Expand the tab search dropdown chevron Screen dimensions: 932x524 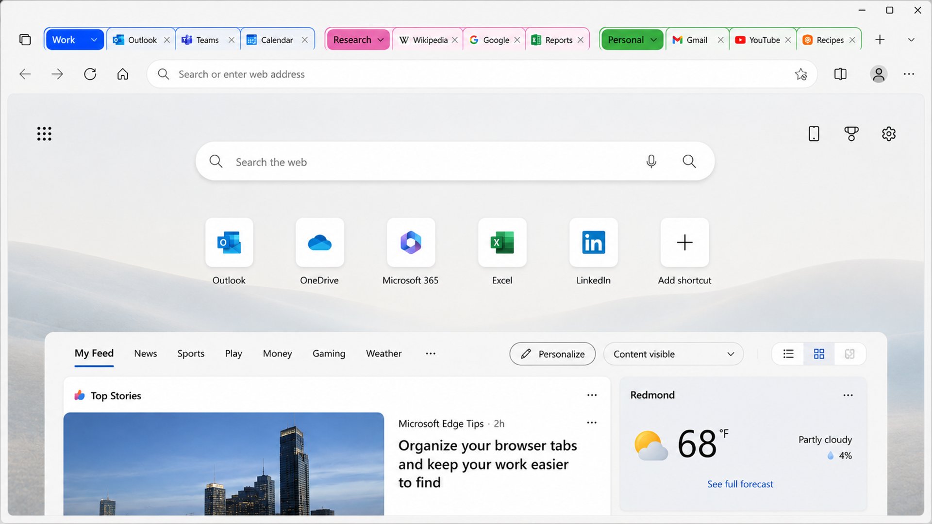tap(911, 40)
